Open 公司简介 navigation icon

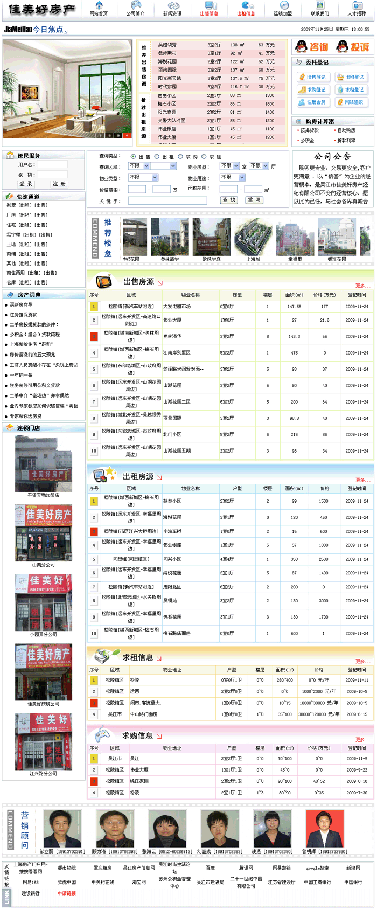tap(136, 5)
